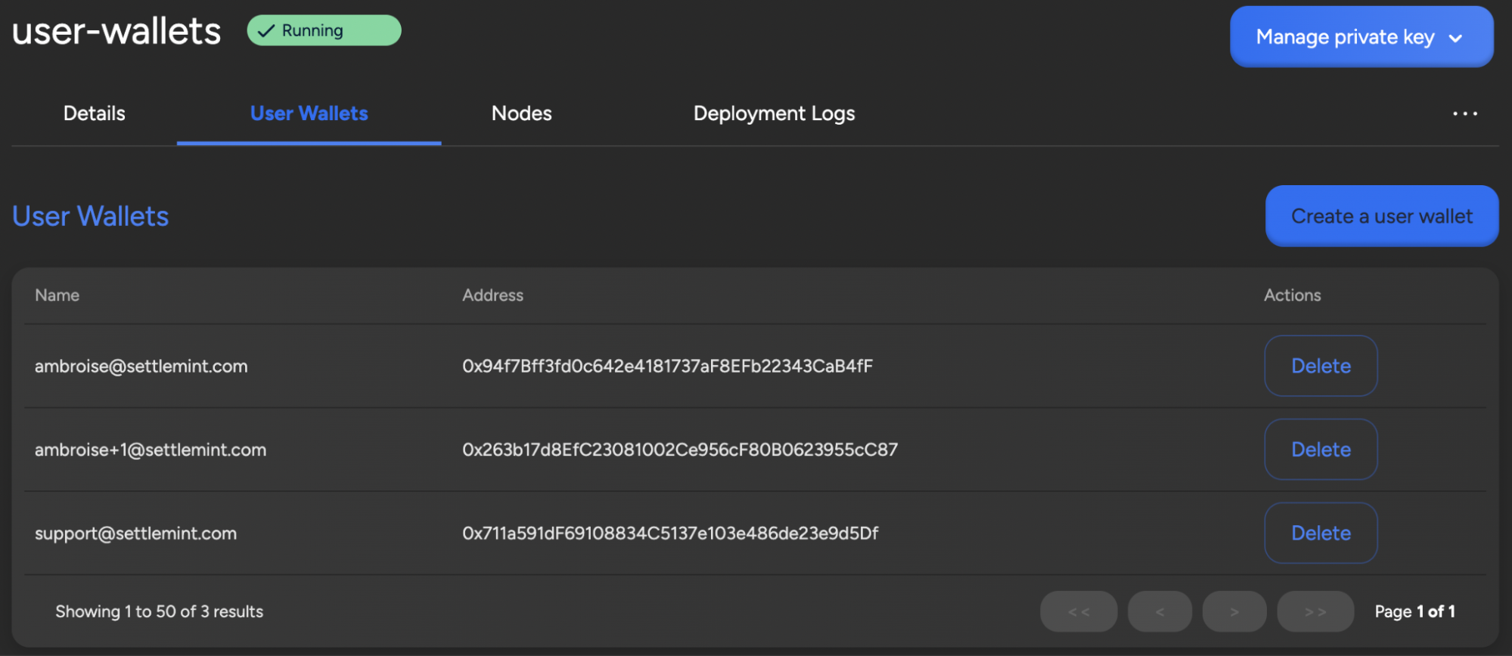This screenshot has height=656, width=1512.
Task: Open the three-dots more options menu
Action: coord(1465,113)
